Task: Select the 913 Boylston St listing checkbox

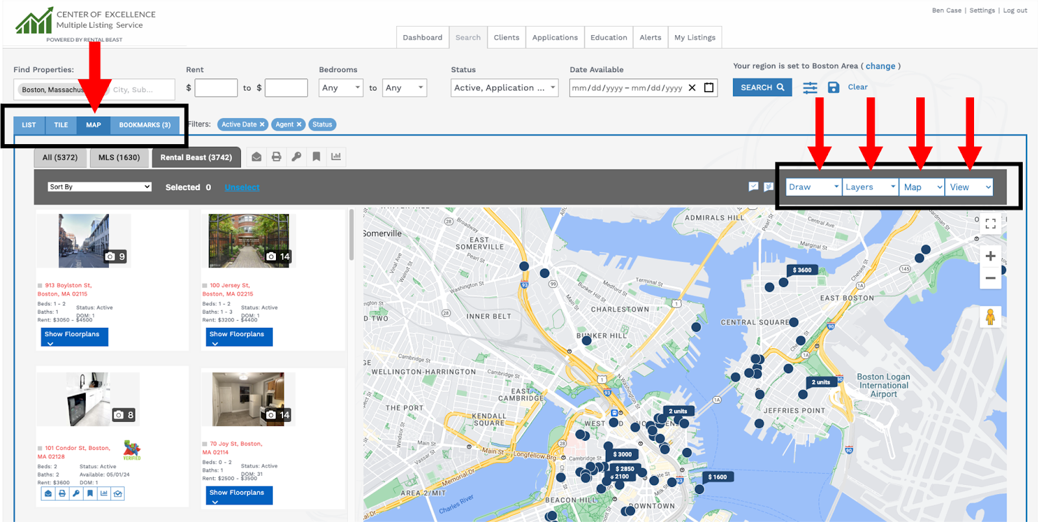Action: coord(40,285)
